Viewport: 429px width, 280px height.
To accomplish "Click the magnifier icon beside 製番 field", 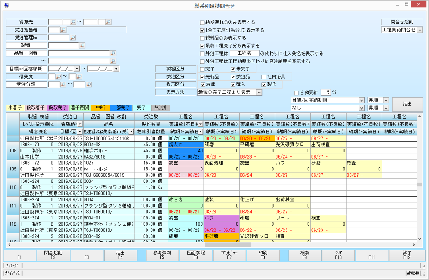I will pyautogui.click(x=82, y=45).
